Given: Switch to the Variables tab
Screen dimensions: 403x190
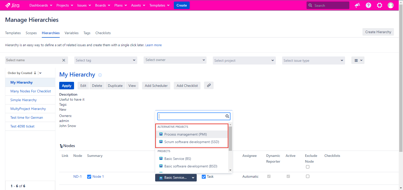Looking at the screenshot, I should [x=72, y=33].
